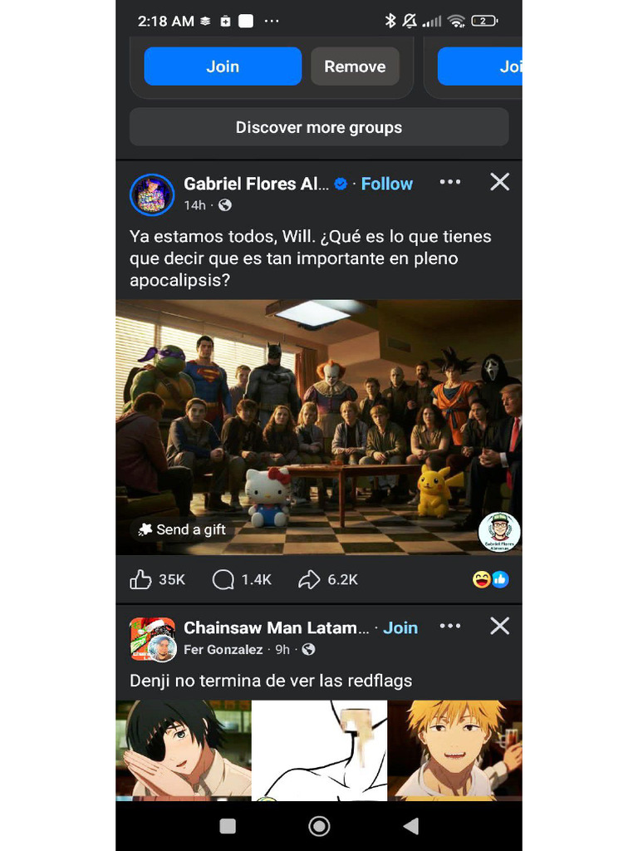Tap Discover more groups

tap(319, 127)
